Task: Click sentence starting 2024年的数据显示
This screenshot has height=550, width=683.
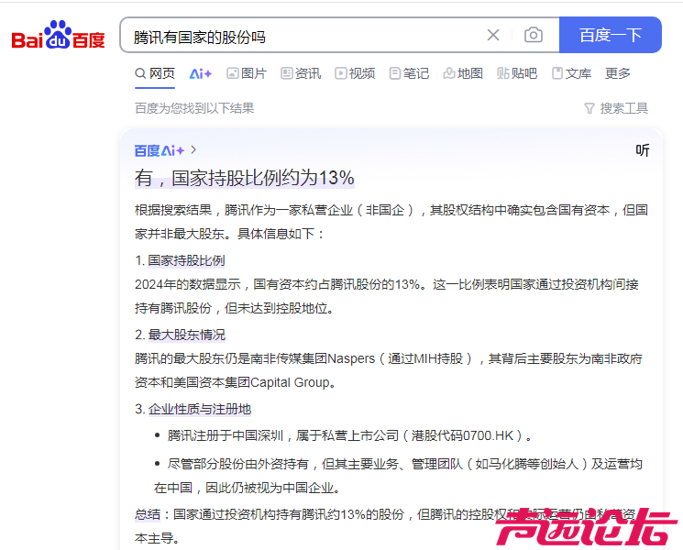Action: click(x=386, y=296)
